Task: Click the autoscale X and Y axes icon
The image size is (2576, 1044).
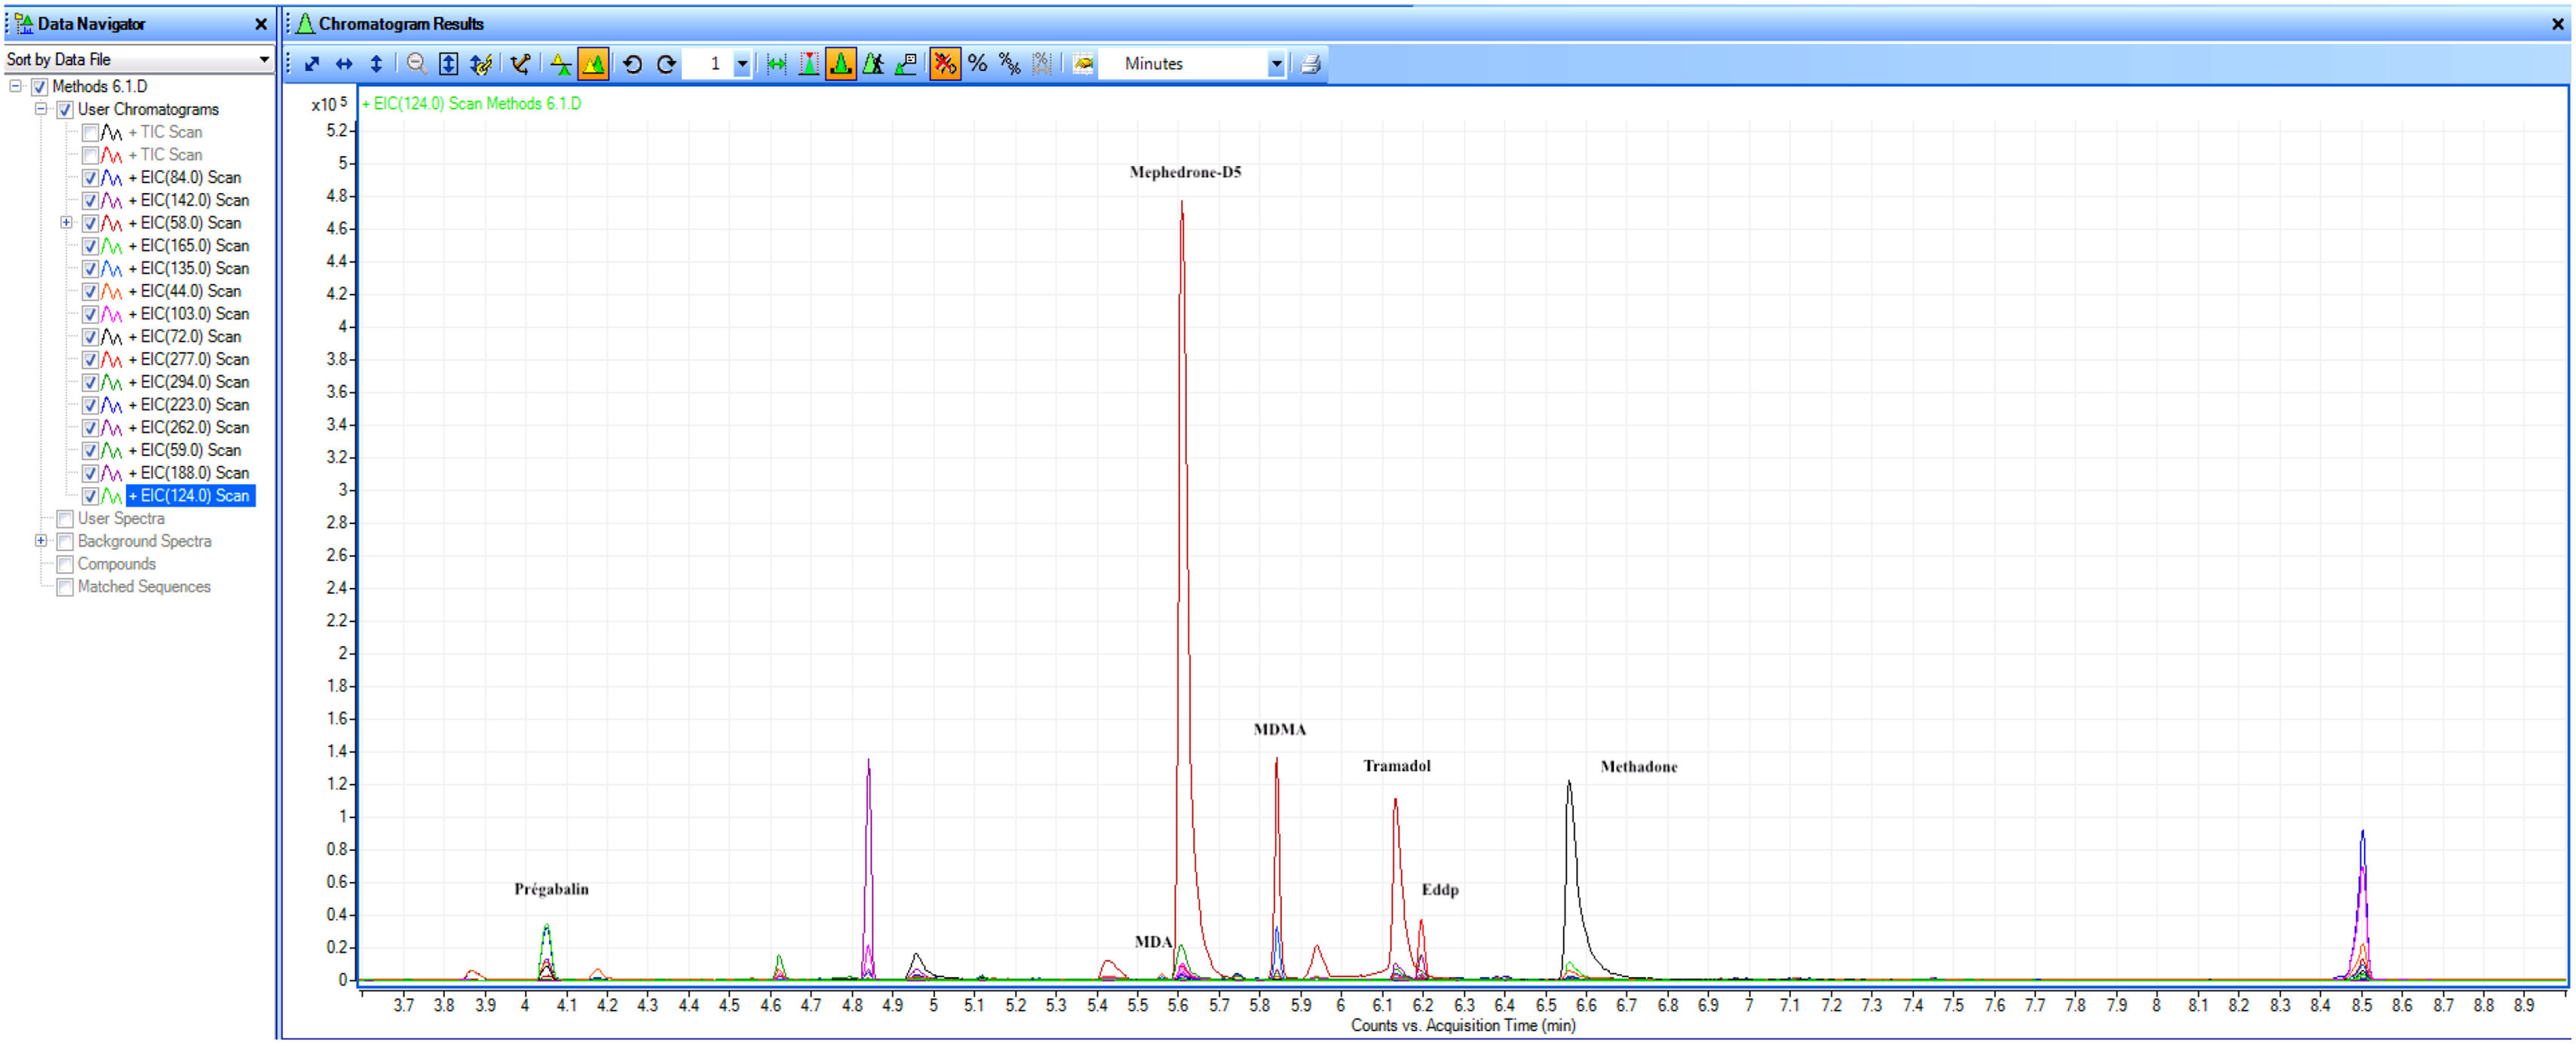Action: tap(312, 64)
